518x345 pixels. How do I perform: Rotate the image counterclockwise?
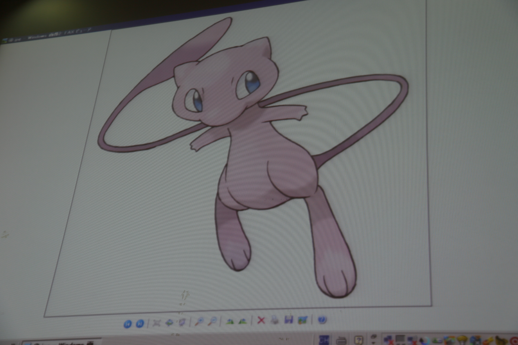243,321
